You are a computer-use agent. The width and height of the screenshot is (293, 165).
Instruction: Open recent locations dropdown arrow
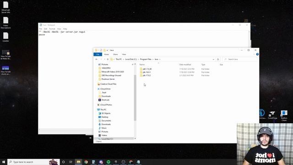[x=104, y=59]
